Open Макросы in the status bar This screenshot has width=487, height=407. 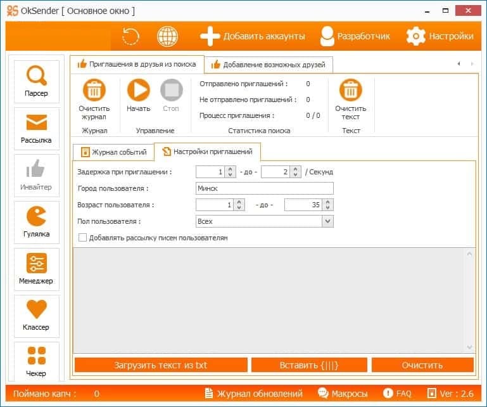[343, 394]
